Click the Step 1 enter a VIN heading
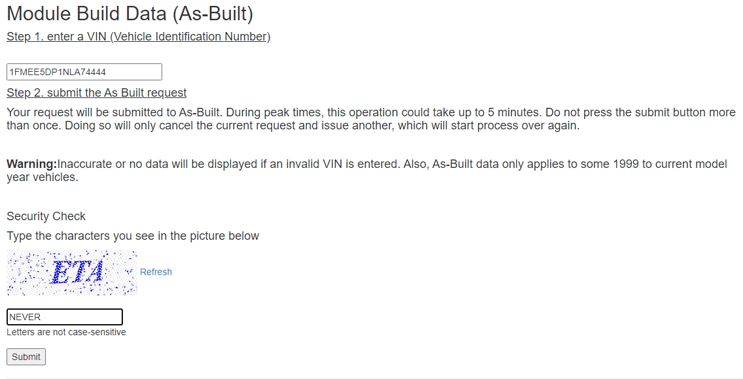The image size is (743, 379). [x=139, y=37]
